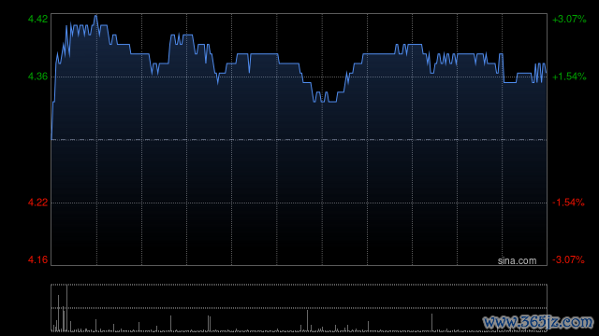This screenshot has width=599, height=336.
Task: Click the late-session tall volume spike
Action: click(431, 322)
